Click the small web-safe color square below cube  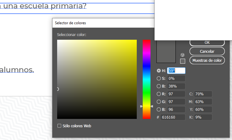point(183,61)
